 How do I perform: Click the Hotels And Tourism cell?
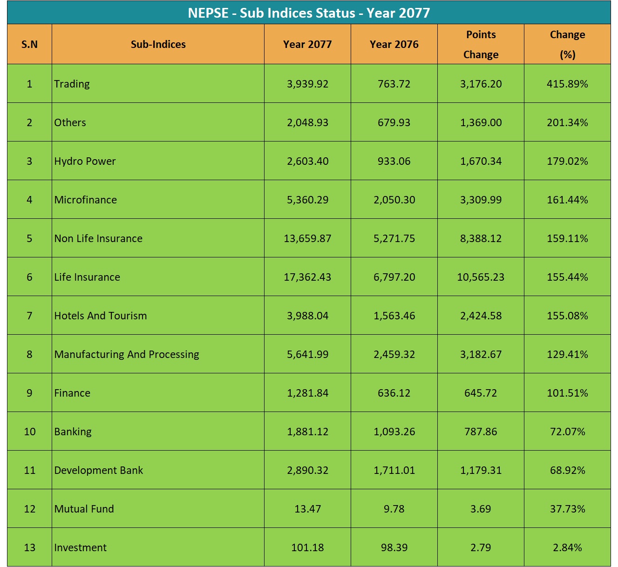click(x=101, y=316)
